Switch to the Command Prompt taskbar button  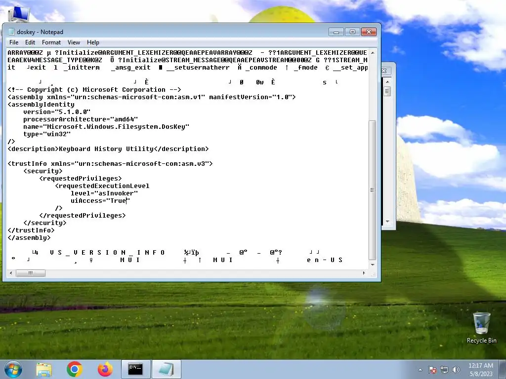click(x=135, y=369)
